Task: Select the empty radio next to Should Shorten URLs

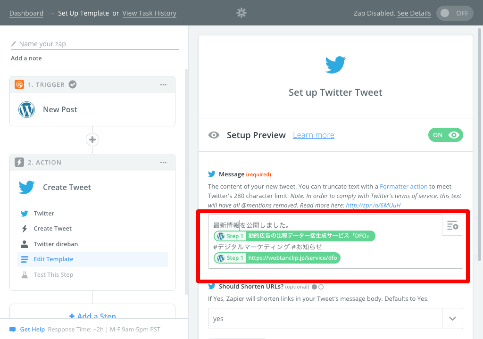Action: pos(321,287)
